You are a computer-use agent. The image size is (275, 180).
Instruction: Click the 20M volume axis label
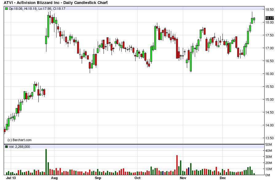pyautogui.click(x=269, y=163)
